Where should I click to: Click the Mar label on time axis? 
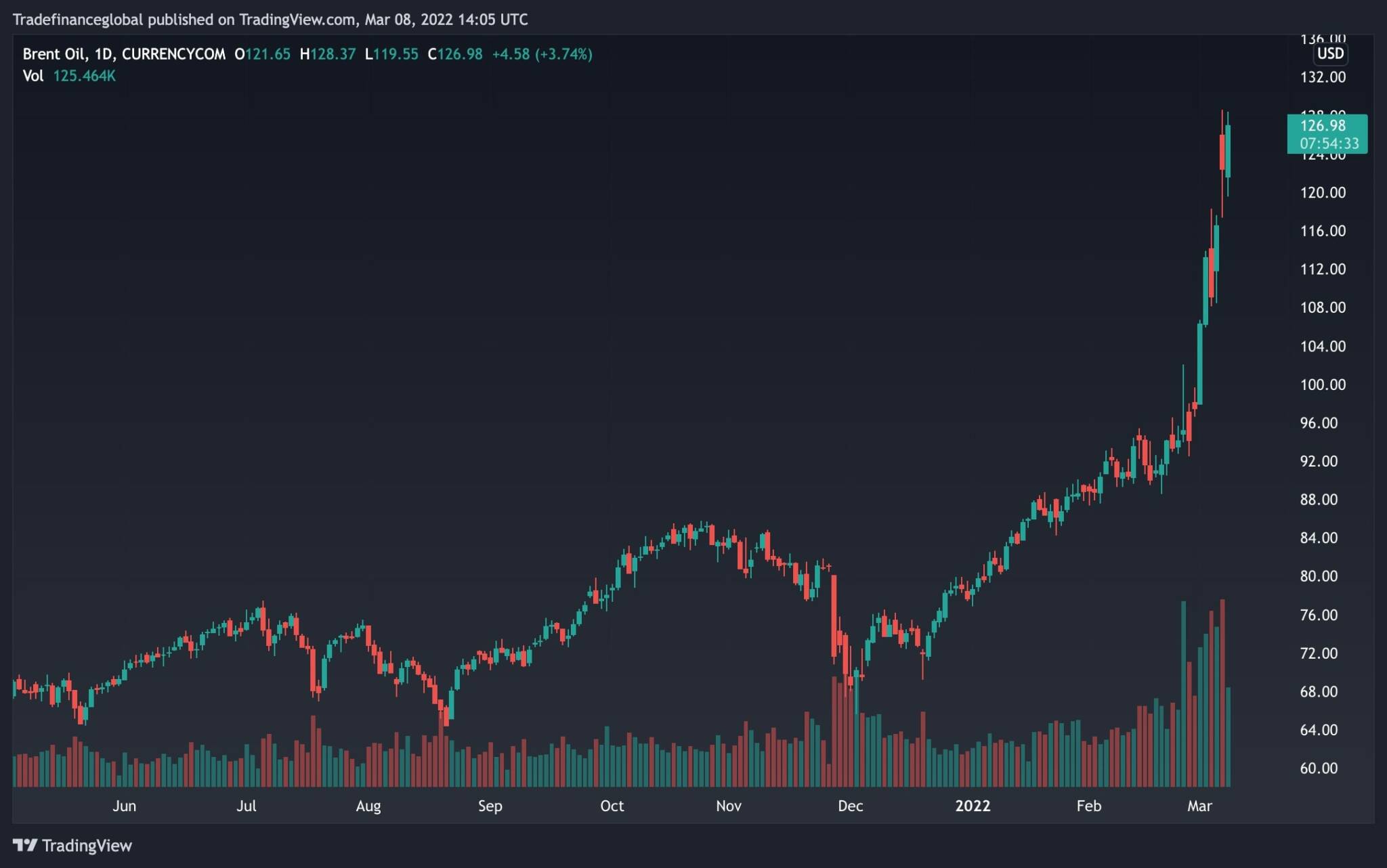(x=1199, y=806)
